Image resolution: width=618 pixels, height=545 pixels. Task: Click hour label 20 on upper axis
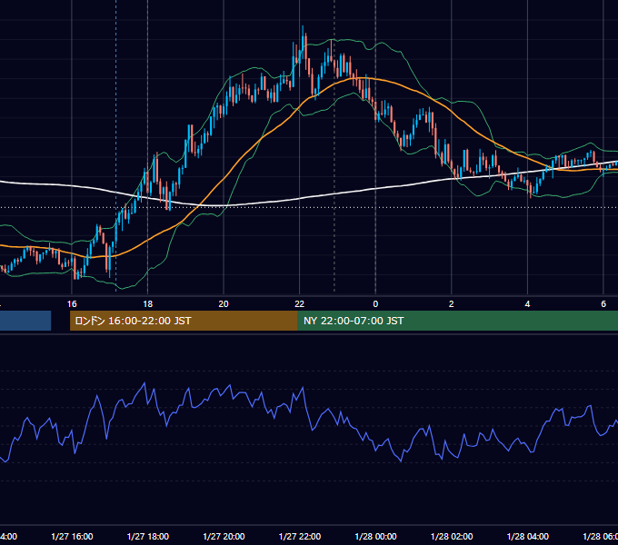coord(224,304)
